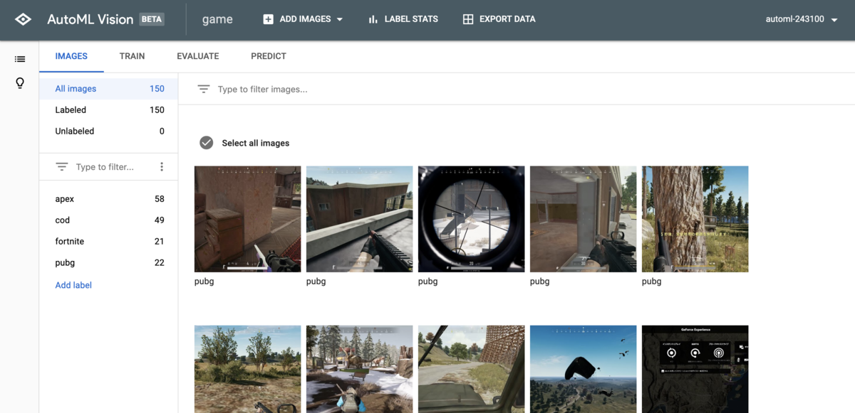
Task: Click the 150 count beside Labeled
Action: click(157, 110)
